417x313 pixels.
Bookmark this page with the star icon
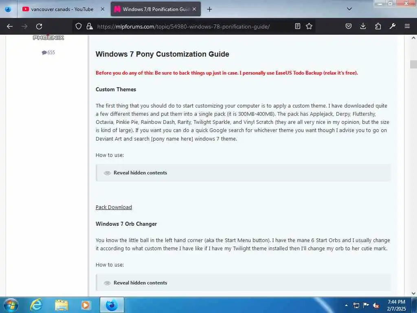pyautogui.click(x=309, y=26)
